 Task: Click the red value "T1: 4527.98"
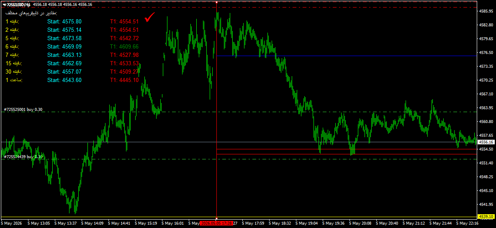tap(125, 55)
